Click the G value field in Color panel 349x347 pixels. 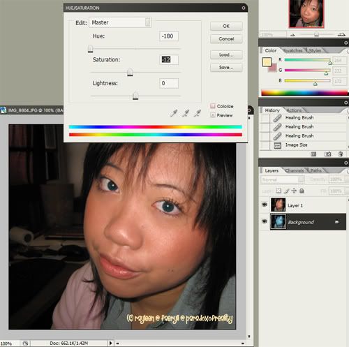click(339, 71)
